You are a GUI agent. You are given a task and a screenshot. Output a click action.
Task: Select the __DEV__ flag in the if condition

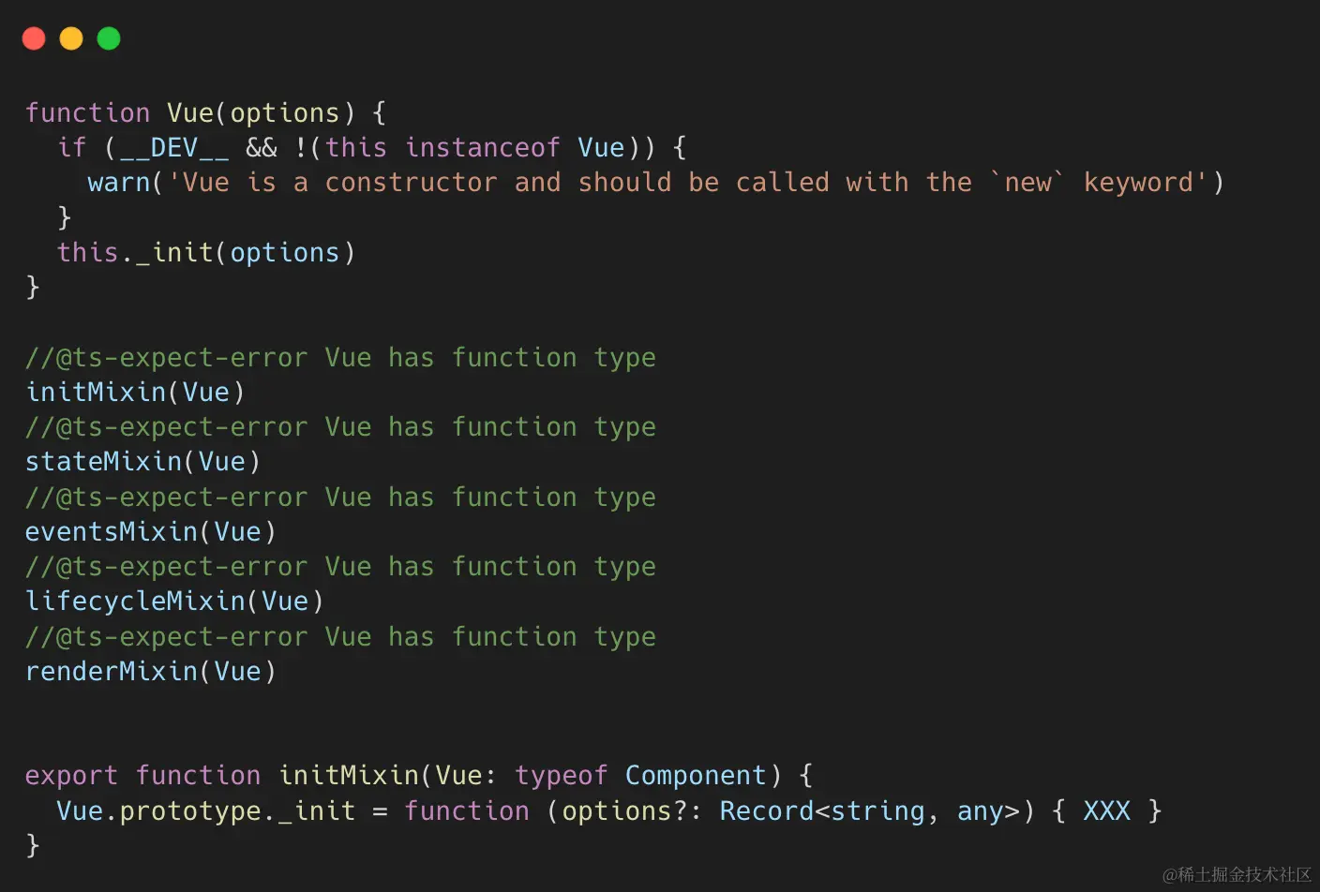(174, 148)
